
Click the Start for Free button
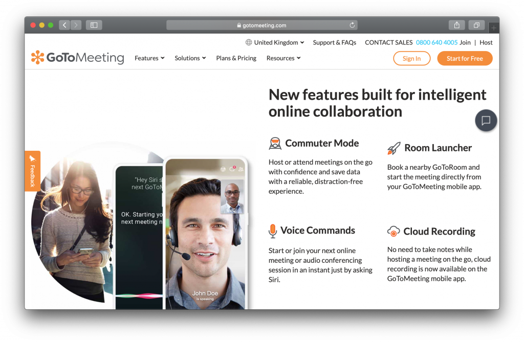click(x=465, y=58)
